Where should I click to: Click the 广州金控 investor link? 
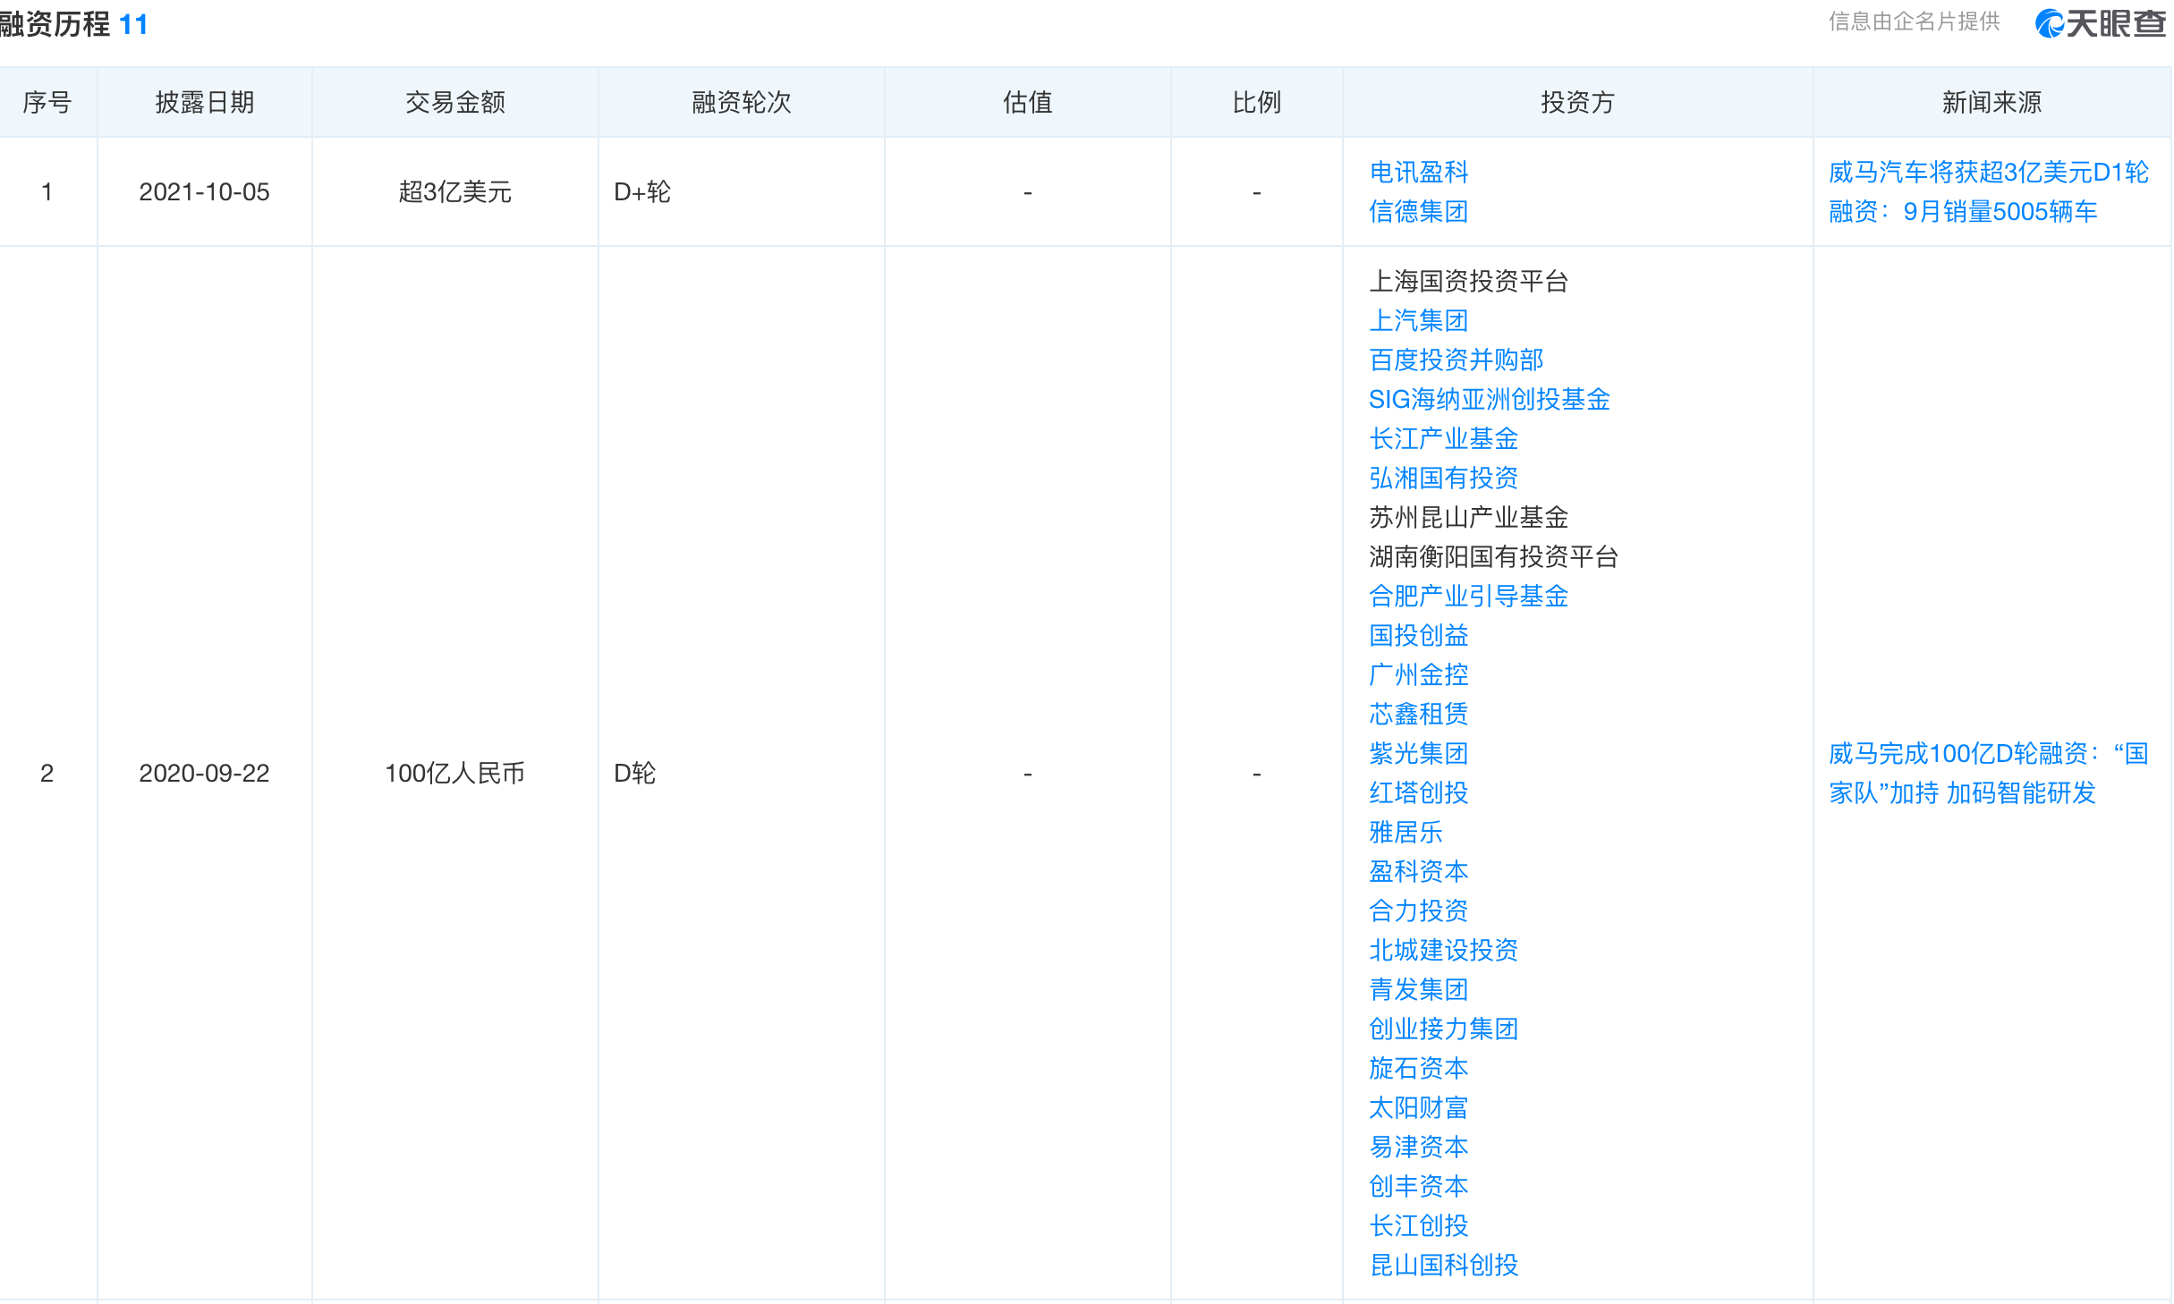click(x=1418, y=674)
